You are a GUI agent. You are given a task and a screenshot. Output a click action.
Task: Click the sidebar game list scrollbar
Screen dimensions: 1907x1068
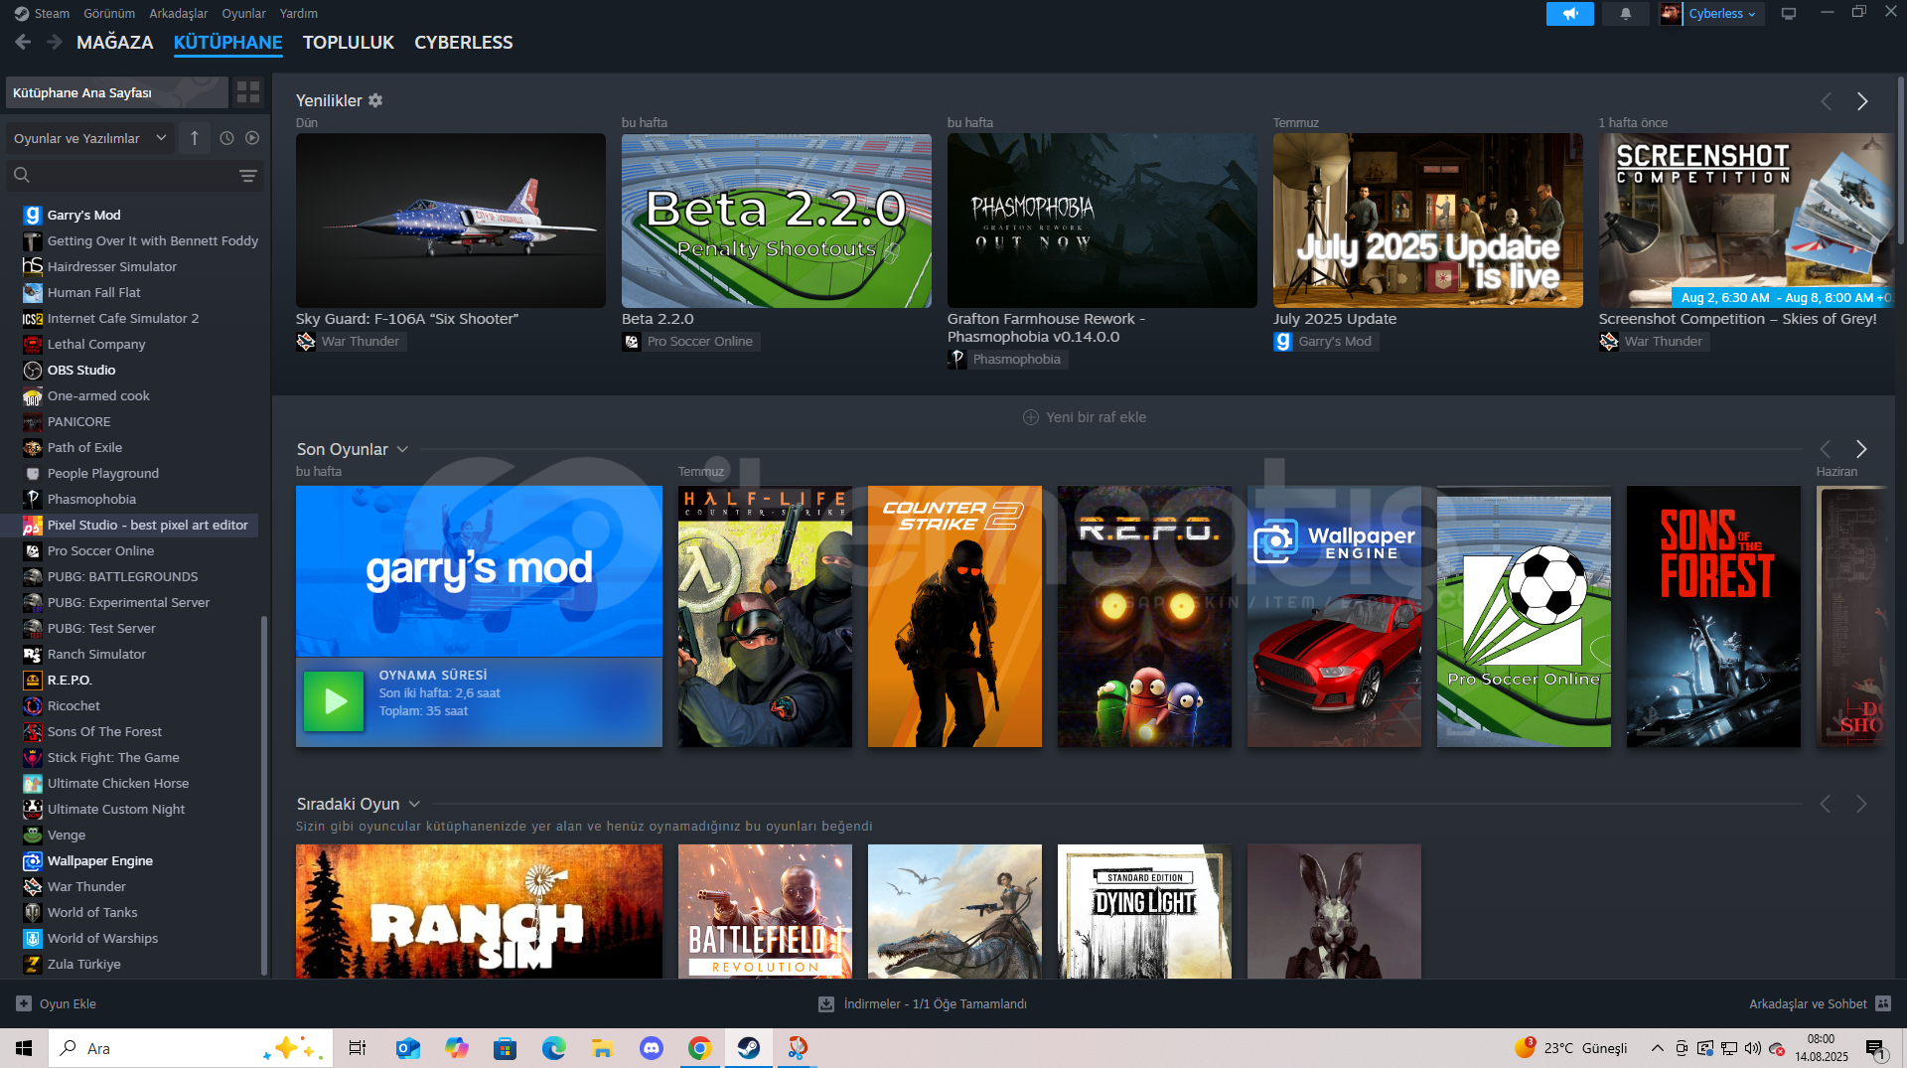[263, 795]
